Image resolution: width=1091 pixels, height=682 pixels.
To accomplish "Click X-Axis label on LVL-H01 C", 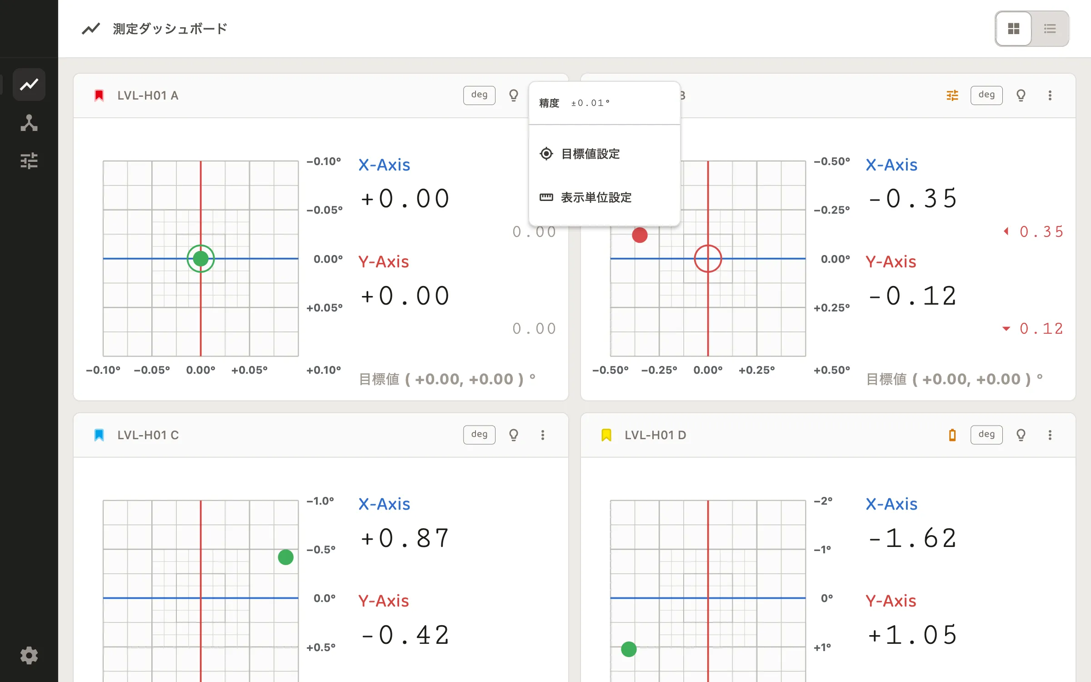I will click(384, 504).
